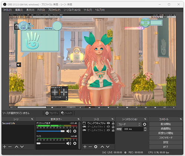The height and width of the screenshot is (156, 185).
Task: Increase transition duration with up stepper
Action: [145, 128]
